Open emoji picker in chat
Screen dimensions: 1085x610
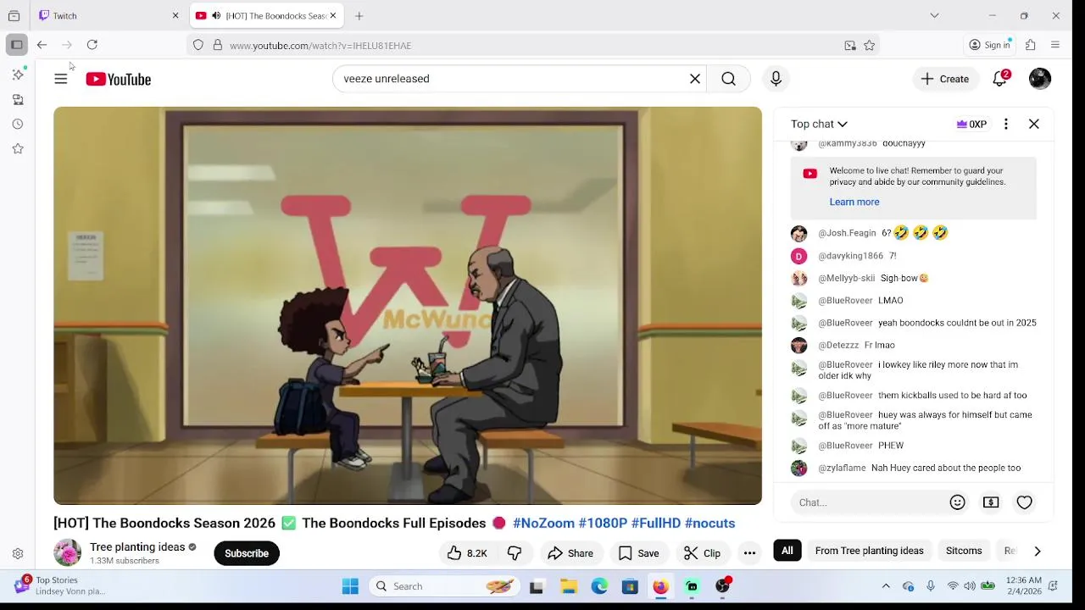tap(957, 502)
